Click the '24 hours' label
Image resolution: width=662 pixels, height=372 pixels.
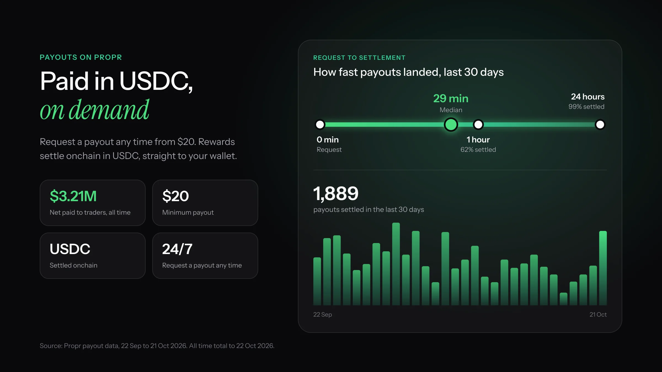point(588,97)
